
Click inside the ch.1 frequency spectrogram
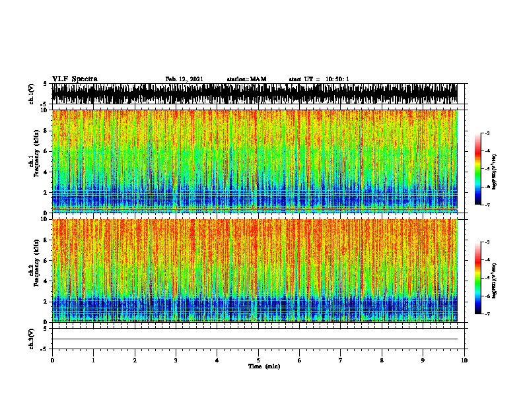coord(254,161)
